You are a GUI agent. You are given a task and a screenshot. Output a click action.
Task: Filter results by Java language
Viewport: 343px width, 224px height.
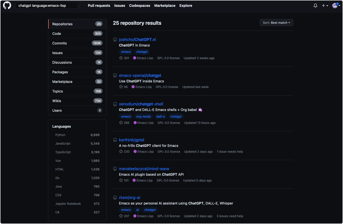pyautogui.click(x=77, y=187)
